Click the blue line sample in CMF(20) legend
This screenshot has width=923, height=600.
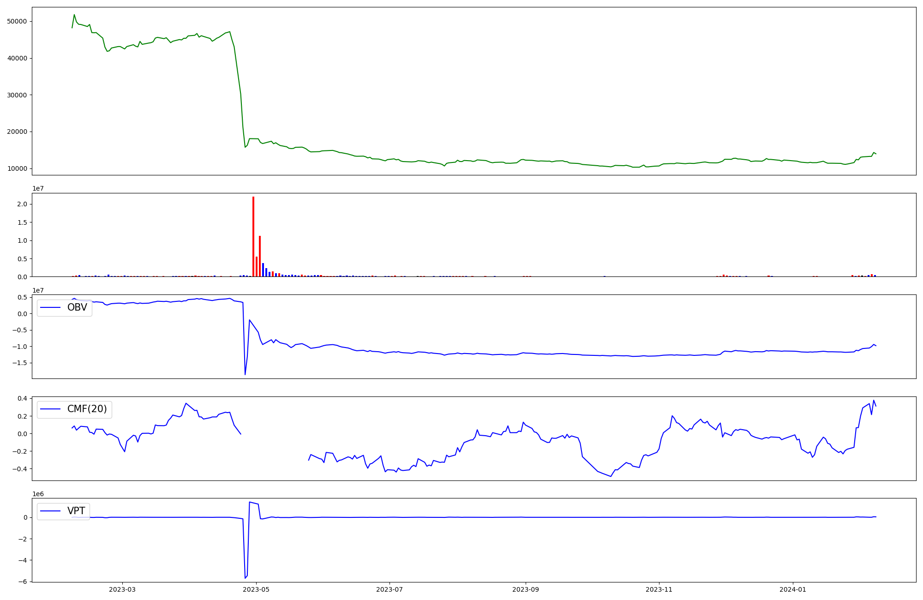51,409
